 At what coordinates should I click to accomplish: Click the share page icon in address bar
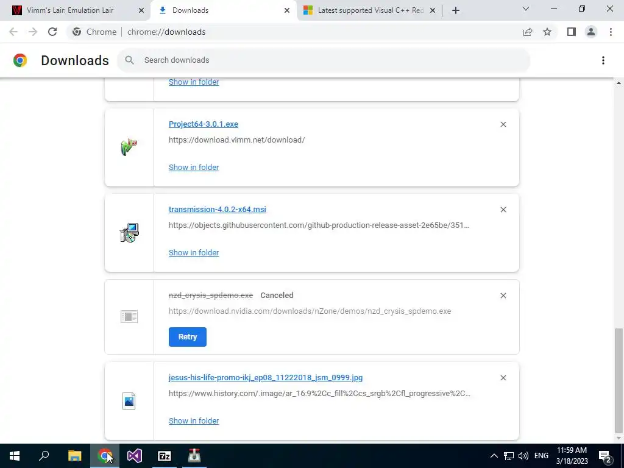coord(528,32)
